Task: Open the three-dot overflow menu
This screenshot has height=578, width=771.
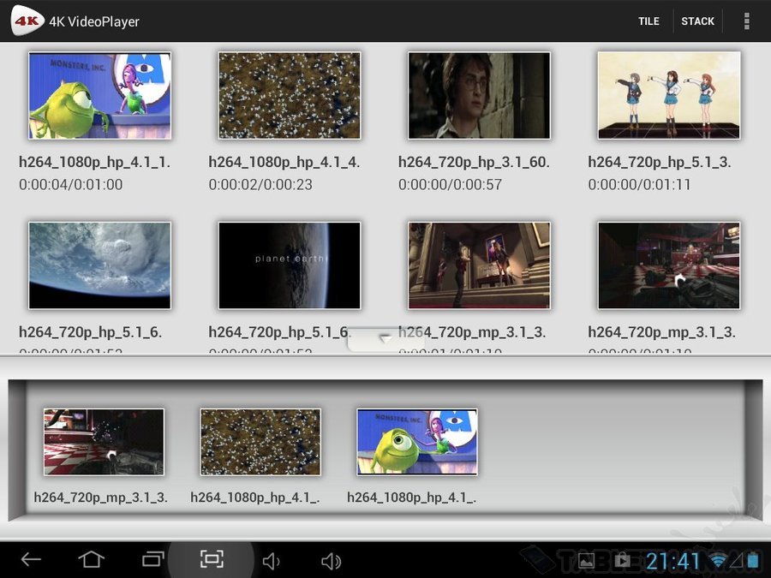Action: (x=746, y=21)
